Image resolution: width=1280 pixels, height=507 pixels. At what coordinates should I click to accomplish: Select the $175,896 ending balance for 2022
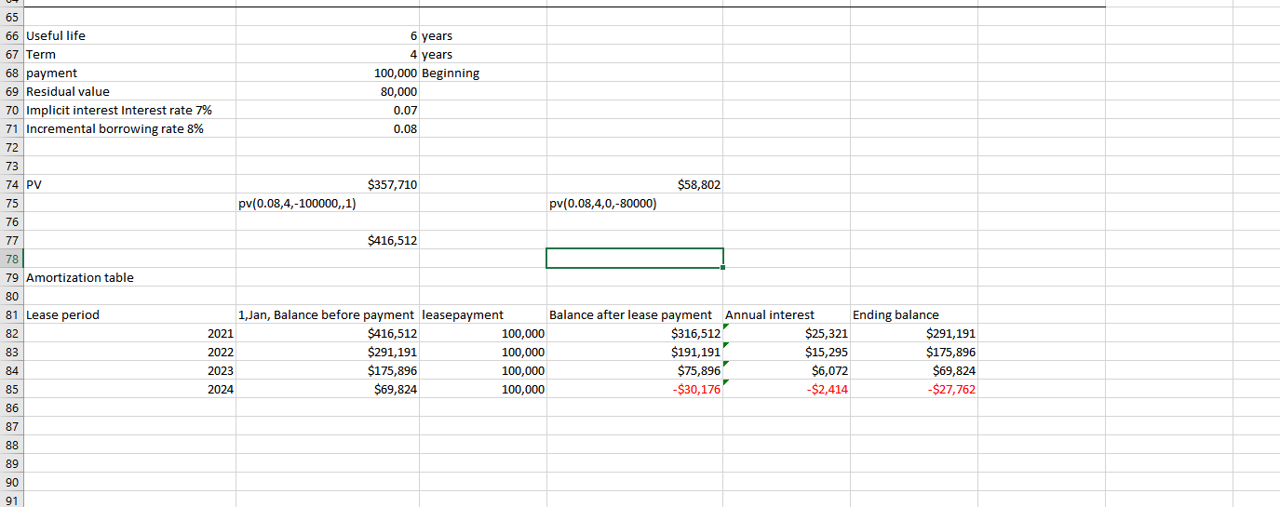point(914,352)
